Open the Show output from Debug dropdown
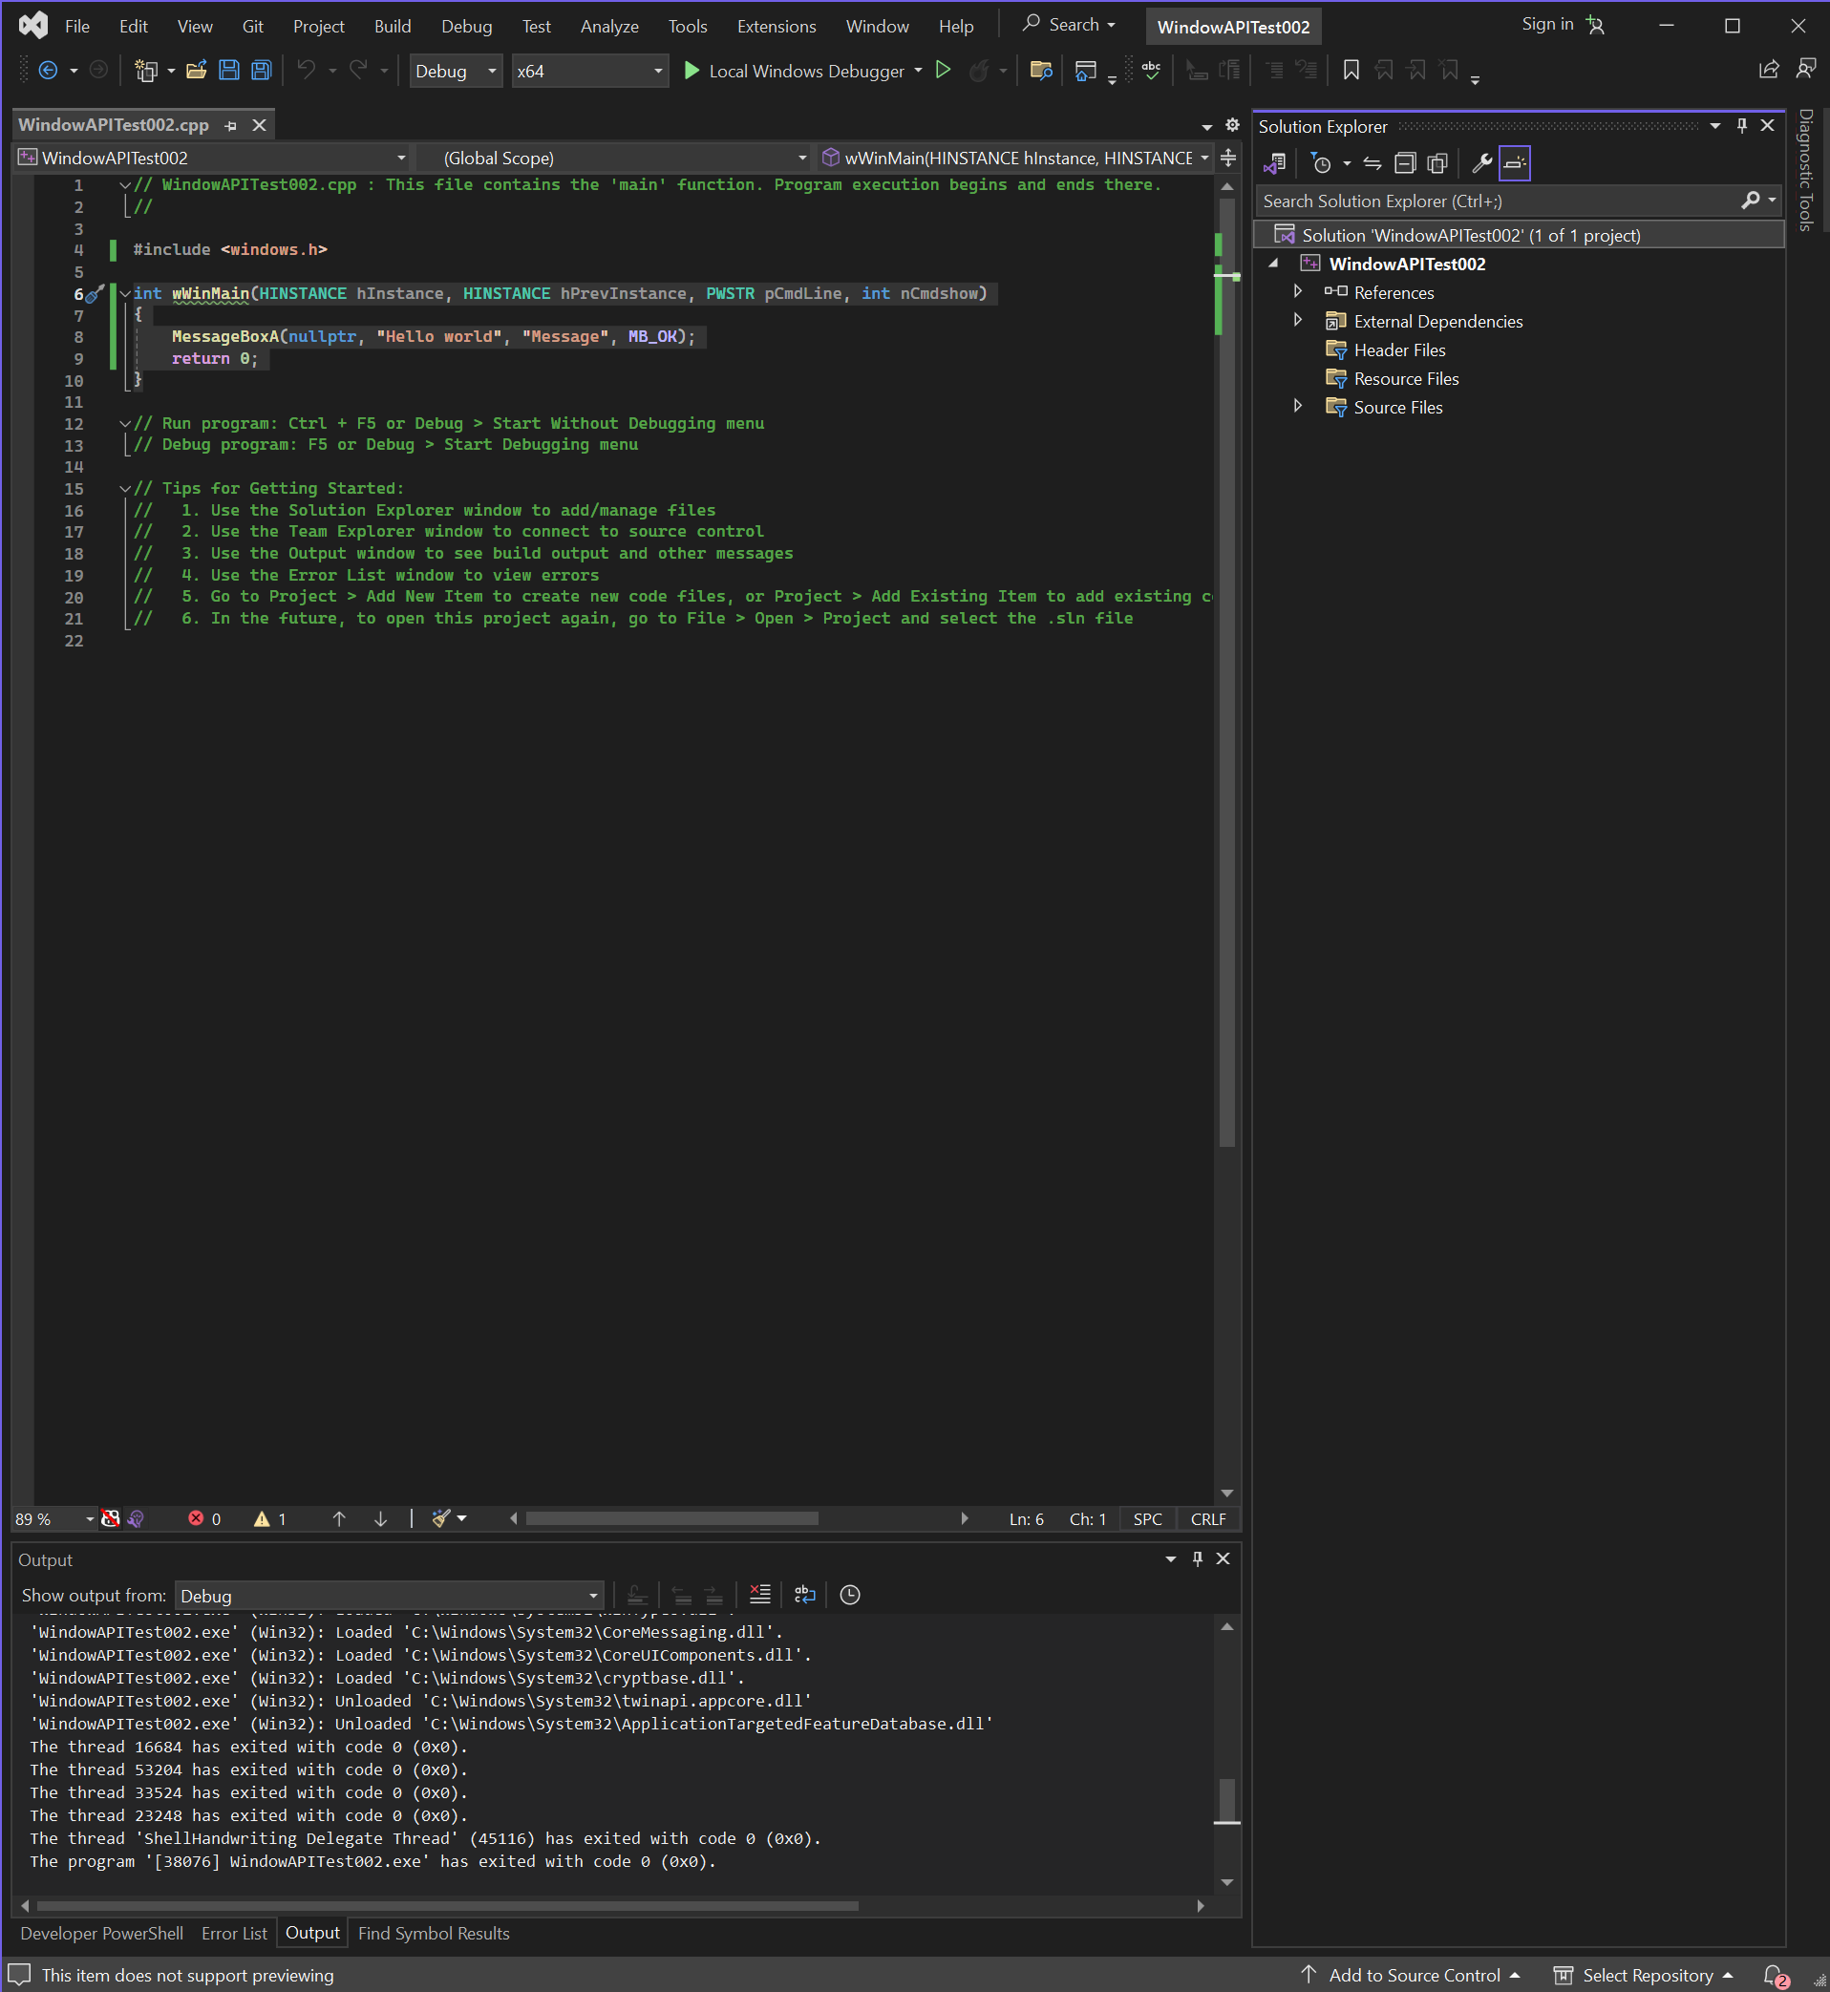The width and height of the screenshot is (1830, 1992). pyautogui.click(x=389, y=1595)
